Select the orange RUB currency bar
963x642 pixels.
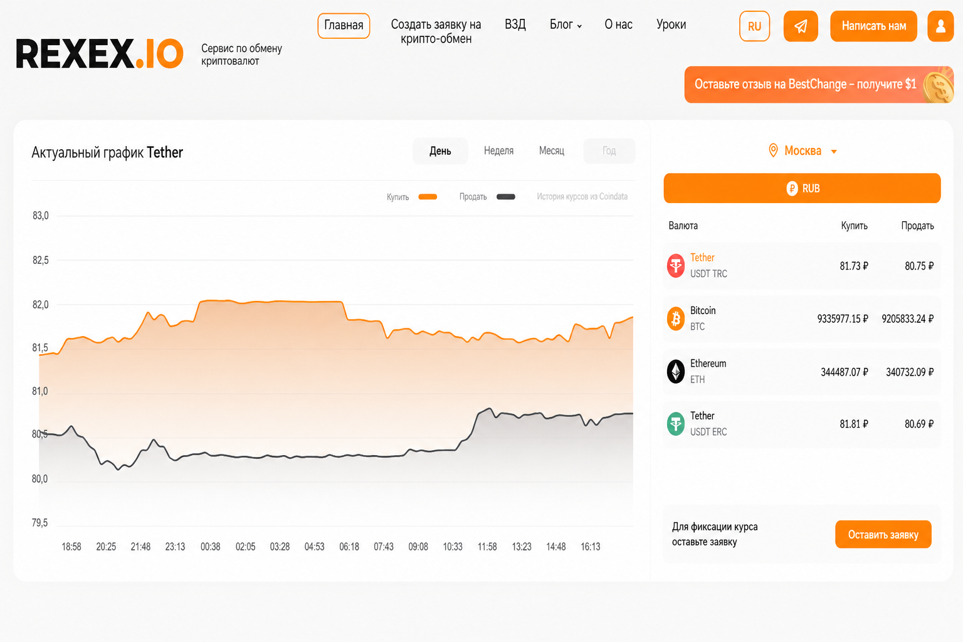click(802, 188)
